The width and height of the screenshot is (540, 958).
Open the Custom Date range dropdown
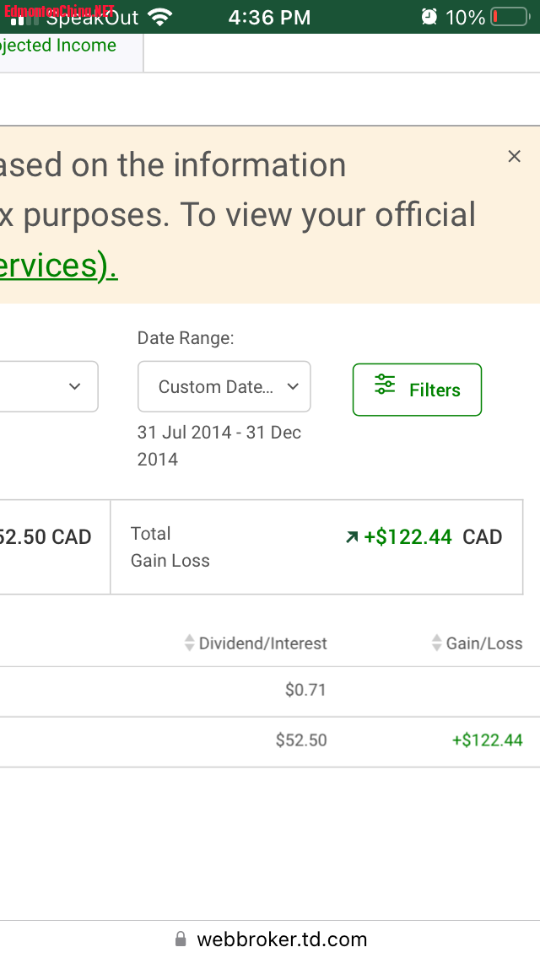(224, 386)
